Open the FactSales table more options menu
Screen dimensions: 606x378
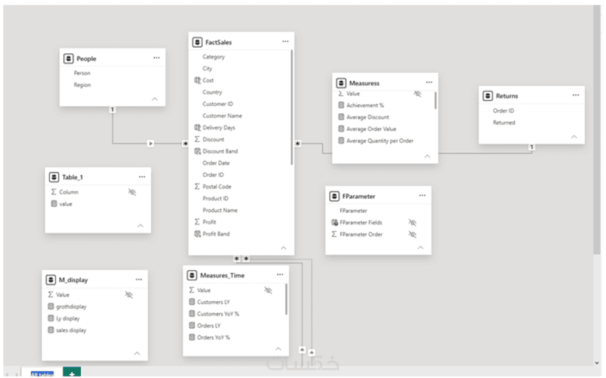(x=285, y=41)
